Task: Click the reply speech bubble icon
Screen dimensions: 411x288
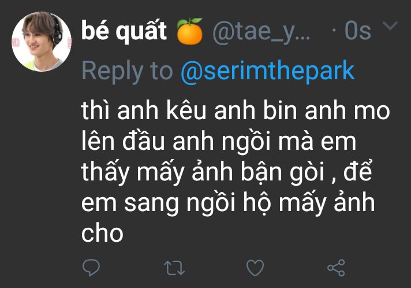Action: pyautogui.click(x=91, y=268)
